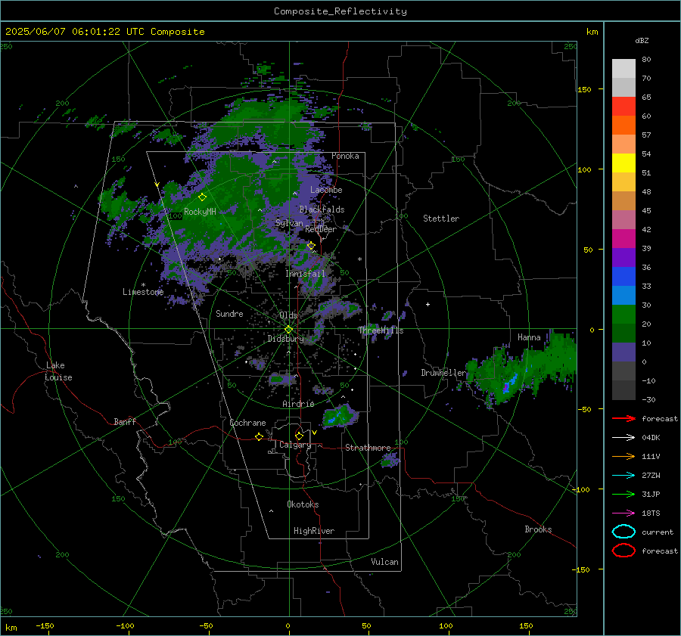The height and width of the screenshot is (636, 681).
Task: Click the Airdrie city label
Action: (298, 404)
